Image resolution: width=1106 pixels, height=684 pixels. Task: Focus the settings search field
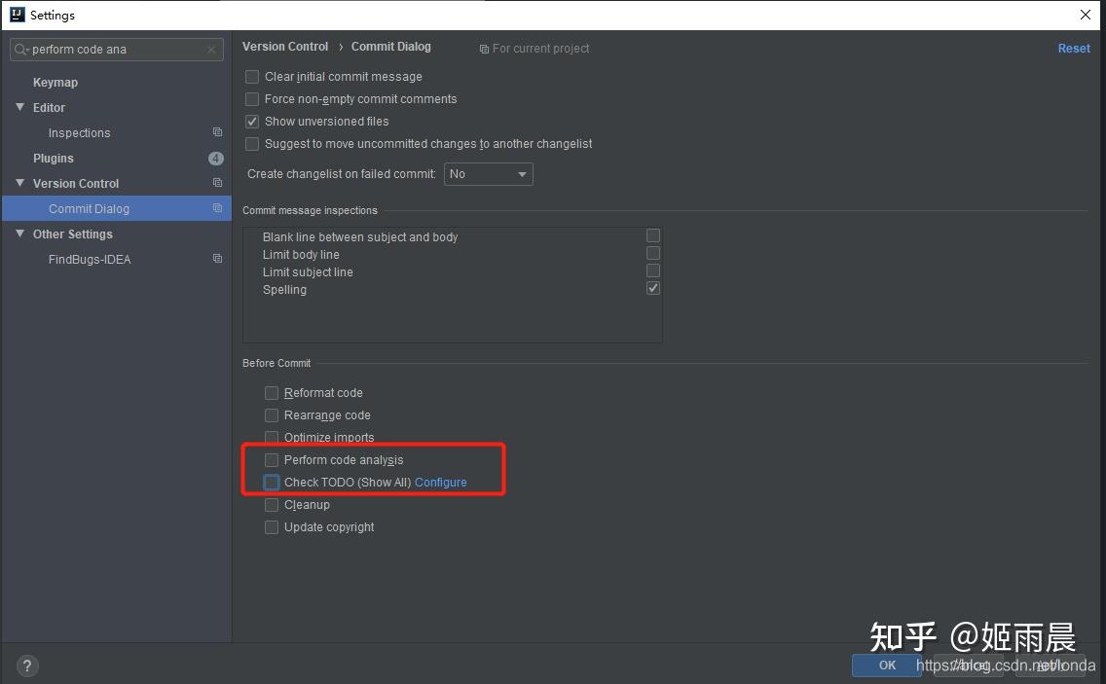point(117,50)
